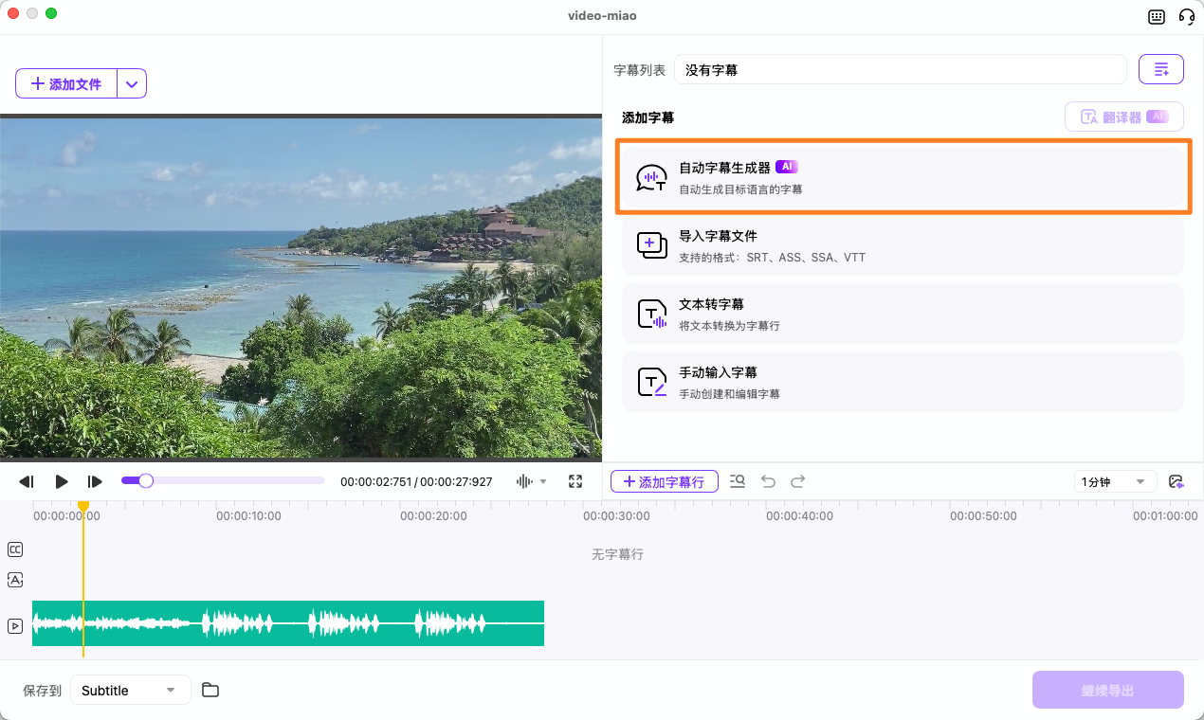Toggle the video track icon
Screen dimensions: 1204x720
click(15, 626)
